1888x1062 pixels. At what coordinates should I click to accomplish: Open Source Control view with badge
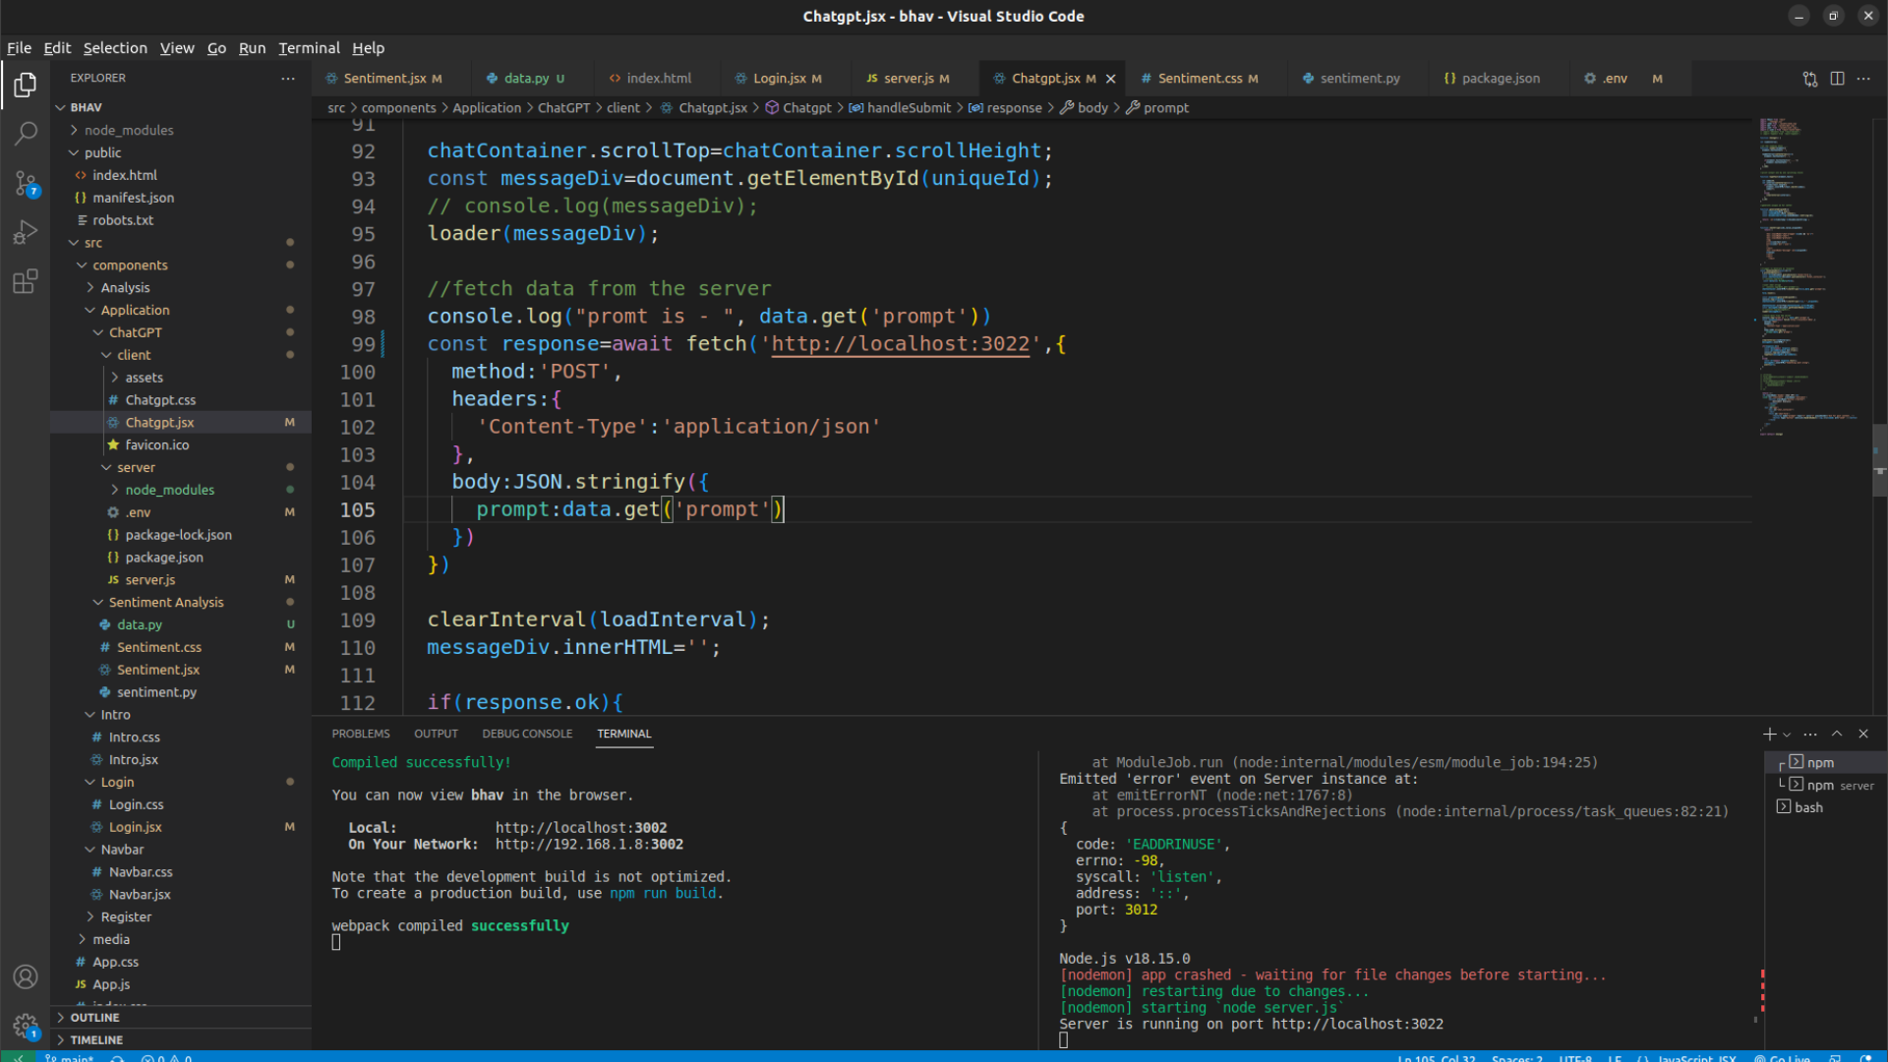pos(26,183)
